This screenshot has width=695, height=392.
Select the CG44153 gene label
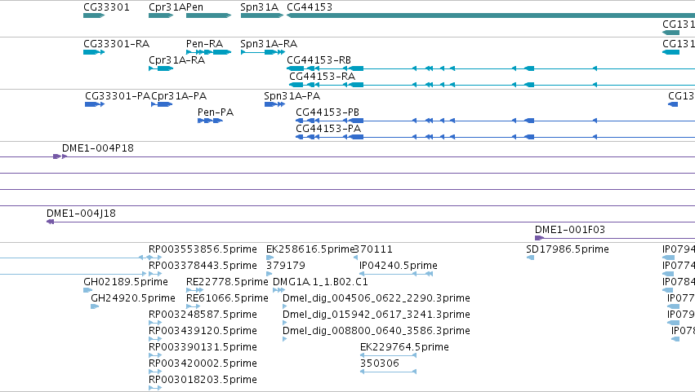click(310, 7)
